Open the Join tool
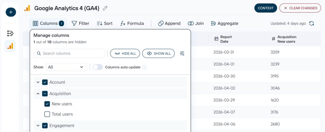This screenshot has height=132, width=325. pyautogui.click(x=196, y=23)
